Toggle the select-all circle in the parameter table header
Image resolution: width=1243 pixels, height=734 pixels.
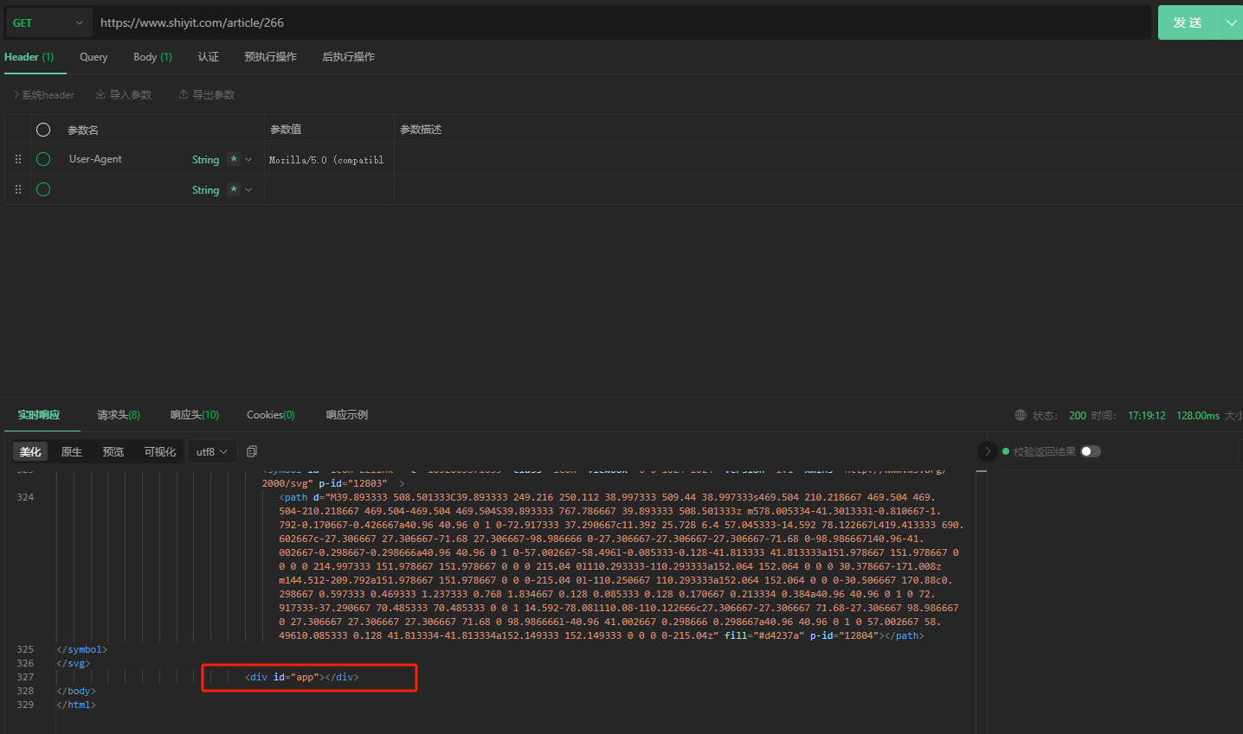click(x=43, y=129)
